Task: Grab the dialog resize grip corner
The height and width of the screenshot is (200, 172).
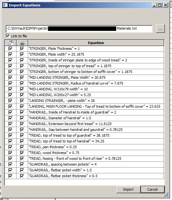Action: click(167, 195)
